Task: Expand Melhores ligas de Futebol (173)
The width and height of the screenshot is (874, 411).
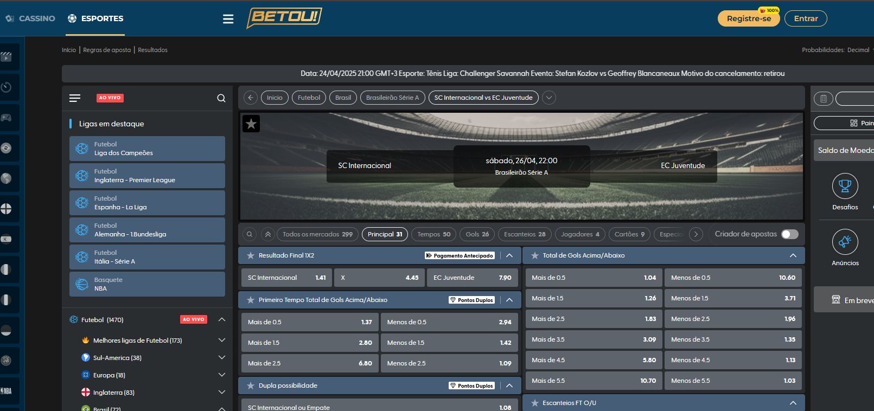Action: point(222,341)
